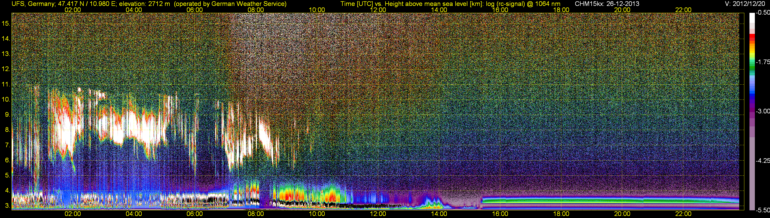The width and height of the screenshot is (770, 218).
Task: Click the 5 km height axis label
Action: tap(7, 176)
